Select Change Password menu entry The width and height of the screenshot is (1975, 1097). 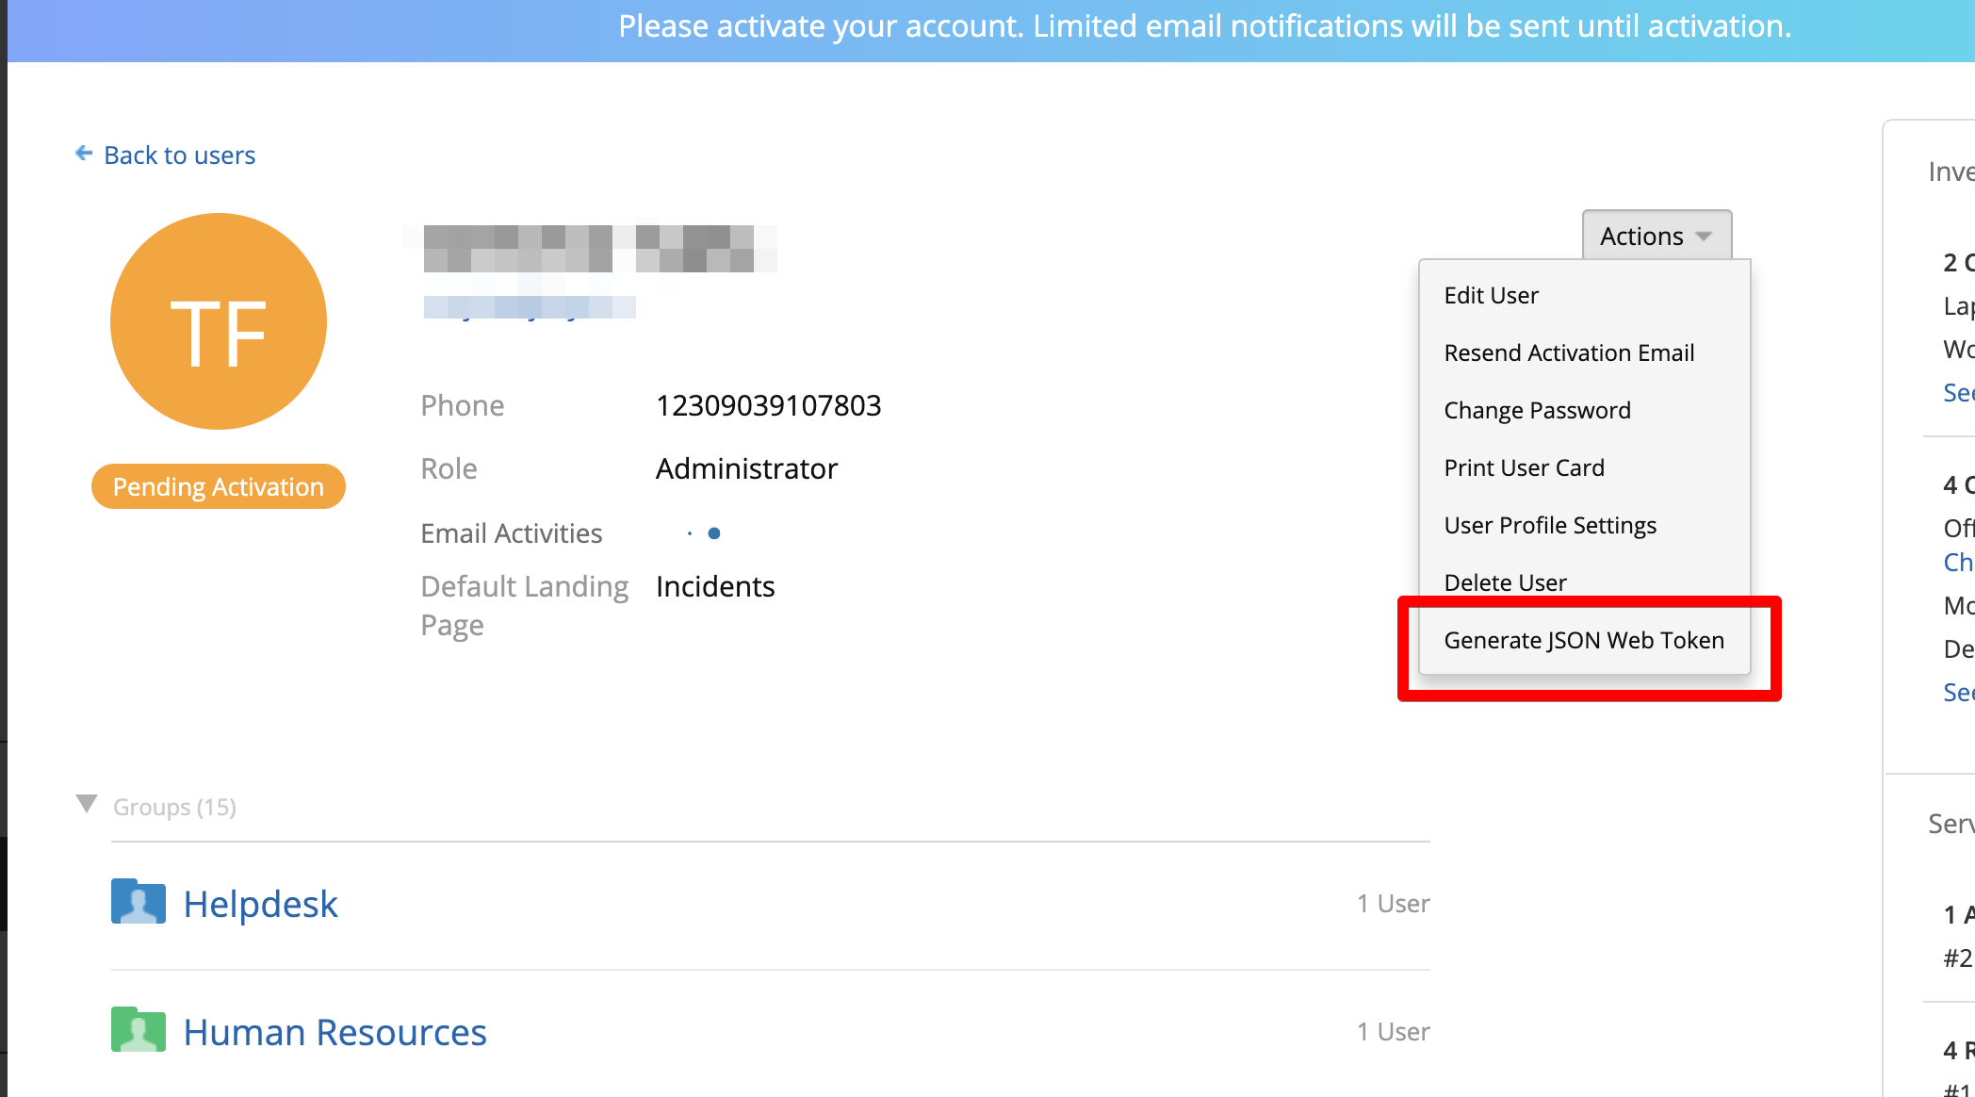[1537, 410]
